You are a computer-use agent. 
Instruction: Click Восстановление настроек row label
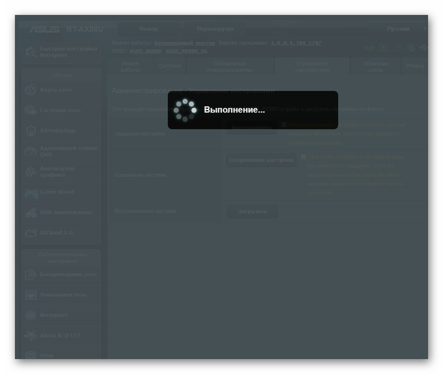click(x=145, y=211)
